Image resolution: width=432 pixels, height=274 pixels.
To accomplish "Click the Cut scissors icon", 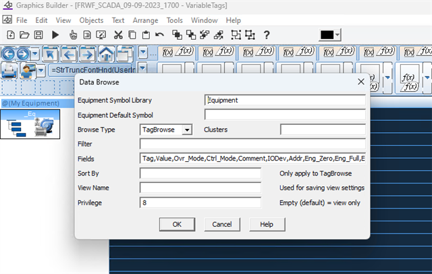I will (x=117, y=35).
